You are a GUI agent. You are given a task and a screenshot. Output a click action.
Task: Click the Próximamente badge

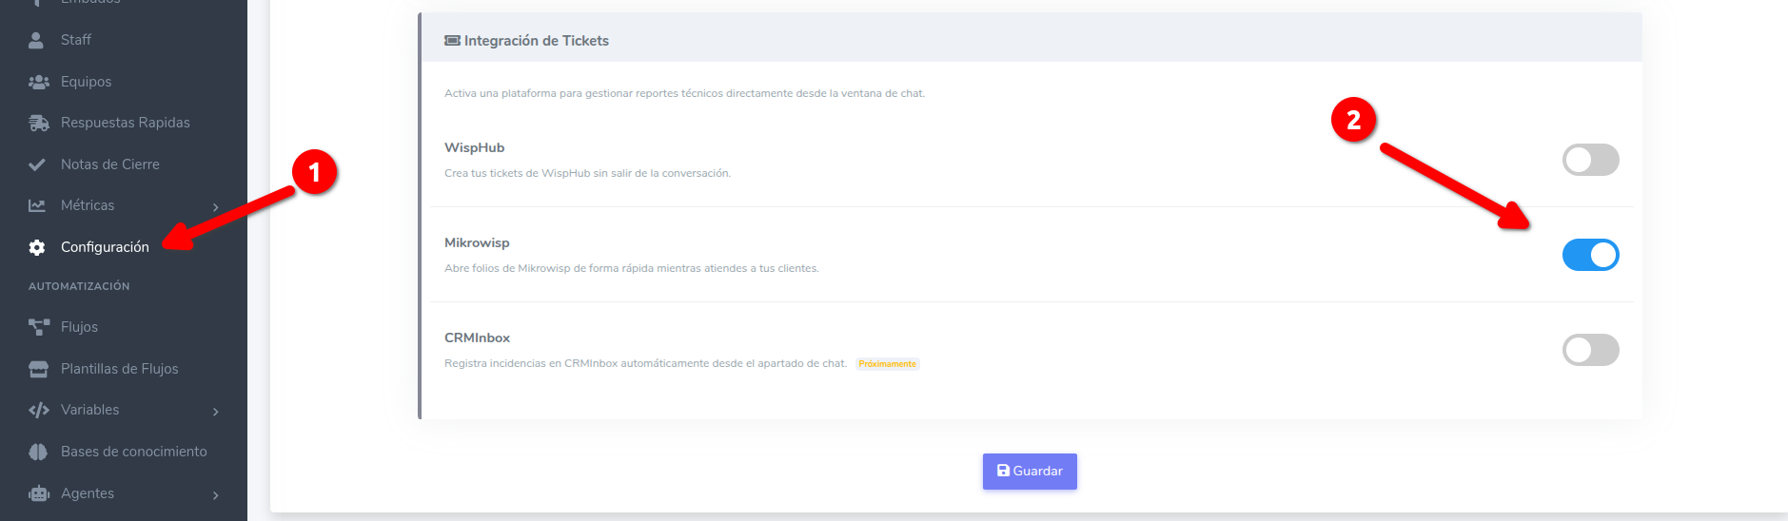click(887, 364)
